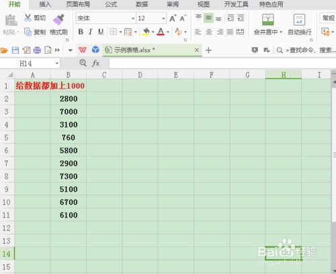Select the Format Painter brush
This screenshot has height=274, width=336.
[58, 19]
